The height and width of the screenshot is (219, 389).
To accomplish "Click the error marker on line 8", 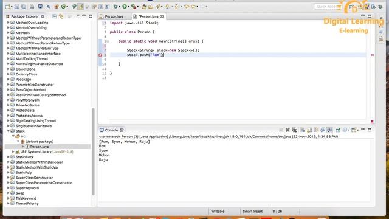I will click(x=100, y=55).
